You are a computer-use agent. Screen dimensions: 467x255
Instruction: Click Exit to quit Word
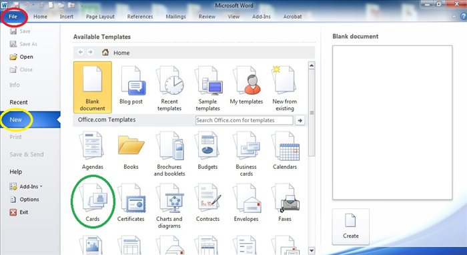(x=19, y=212)
